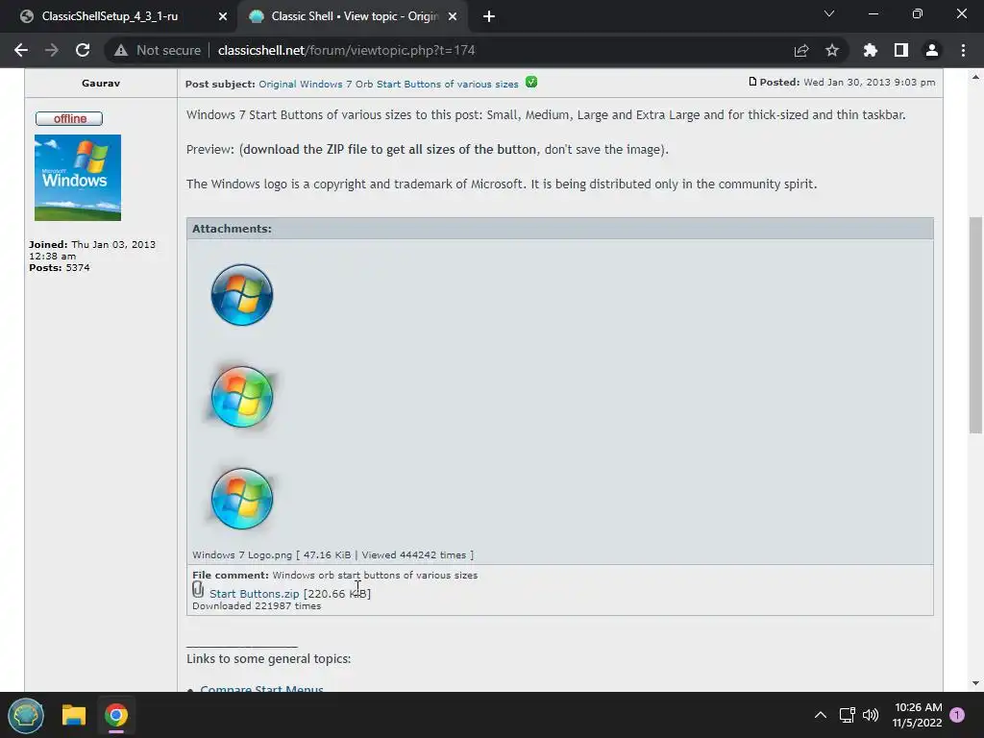Open the Not secure site info warning

[x=158, y=50]
